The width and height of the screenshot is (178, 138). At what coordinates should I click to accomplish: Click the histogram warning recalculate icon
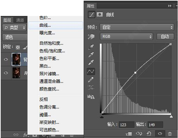(x=91, y=96)
